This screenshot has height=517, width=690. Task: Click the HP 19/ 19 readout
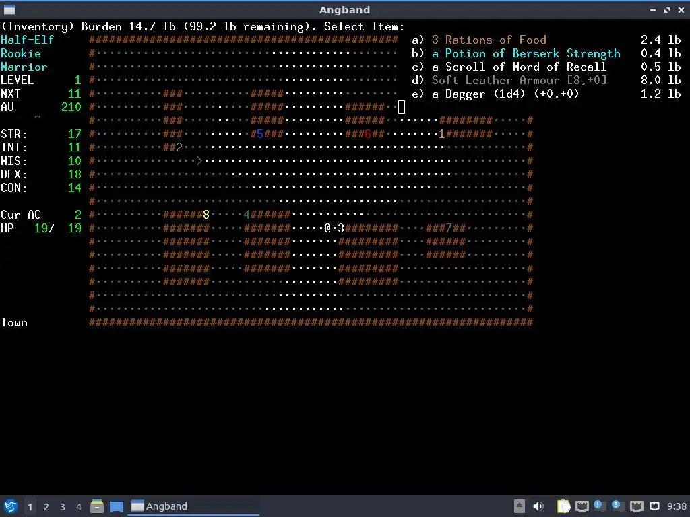[41, 228]
